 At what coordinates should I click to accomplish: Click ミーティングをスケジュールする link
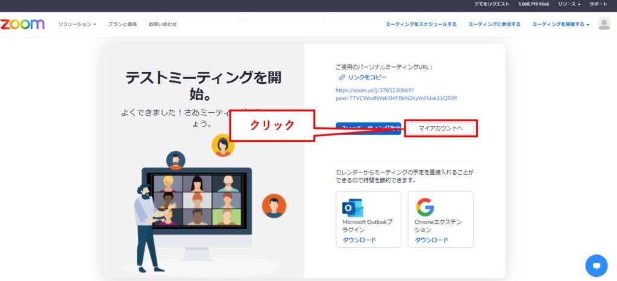click(x=421, y=24)
